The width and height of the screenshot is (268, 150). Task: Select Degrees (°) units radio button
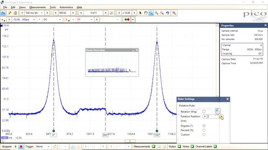(204, 126)
